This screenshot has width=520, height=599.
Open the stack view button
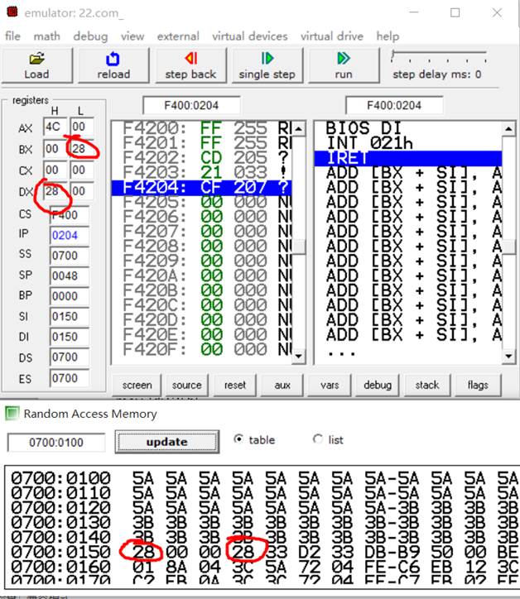(x=427, y=385)
